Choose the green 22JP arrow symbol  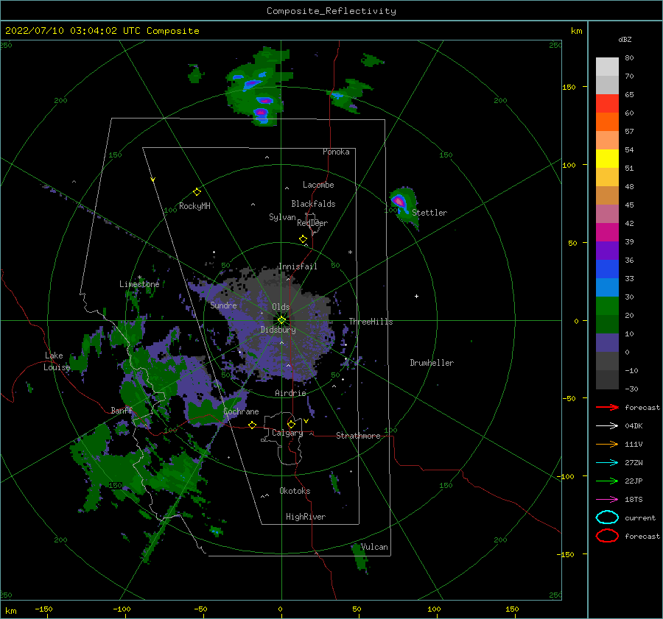(607, 481)
